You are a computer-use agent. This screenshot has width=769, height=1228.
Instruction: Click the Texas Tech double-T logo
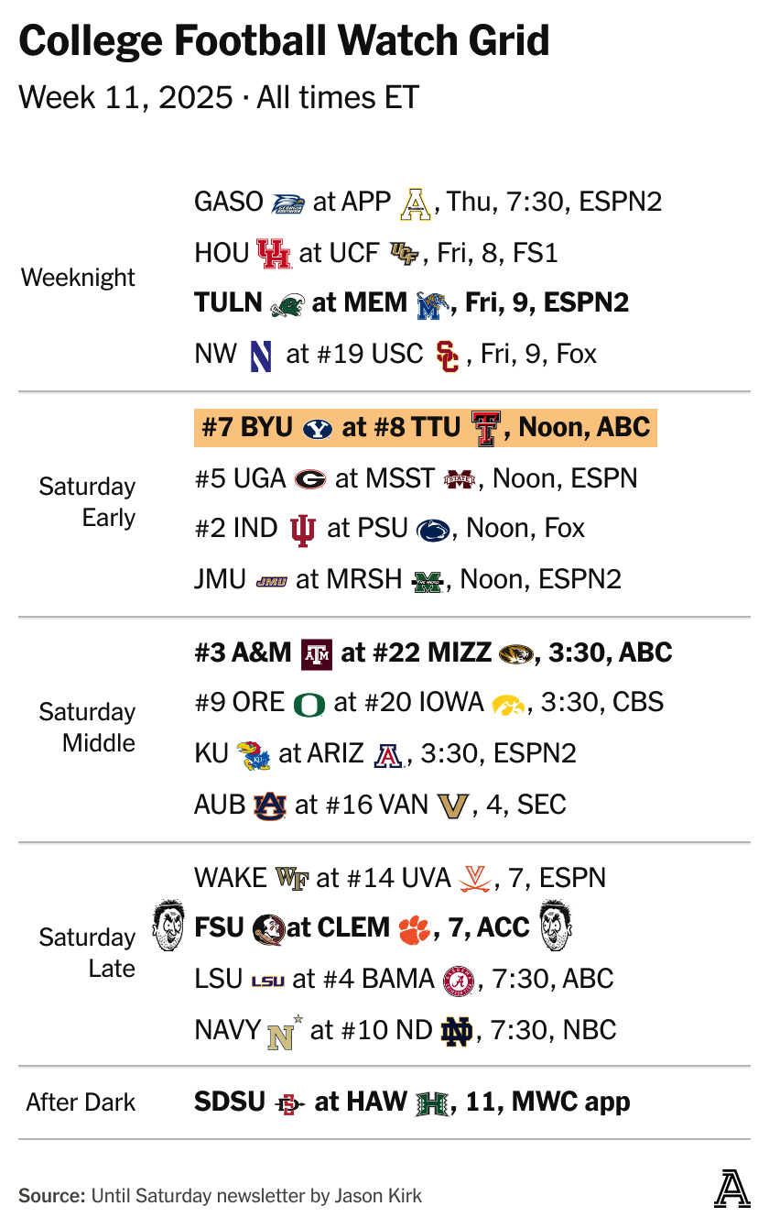click(485, 428)
